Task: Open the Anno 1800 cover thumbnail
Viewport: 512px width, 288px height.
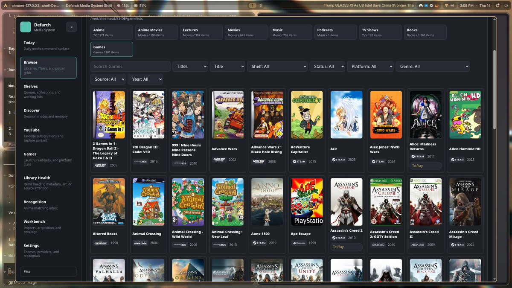Action: pos(267,202)
